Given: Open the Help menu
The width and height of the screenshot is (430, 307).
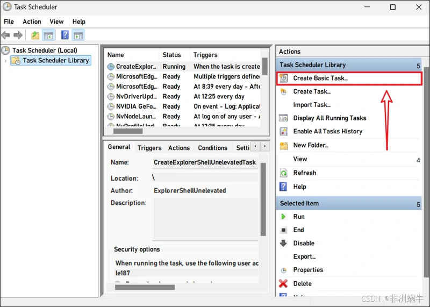Looking at the screenshot, I should [x=78, y=22].
